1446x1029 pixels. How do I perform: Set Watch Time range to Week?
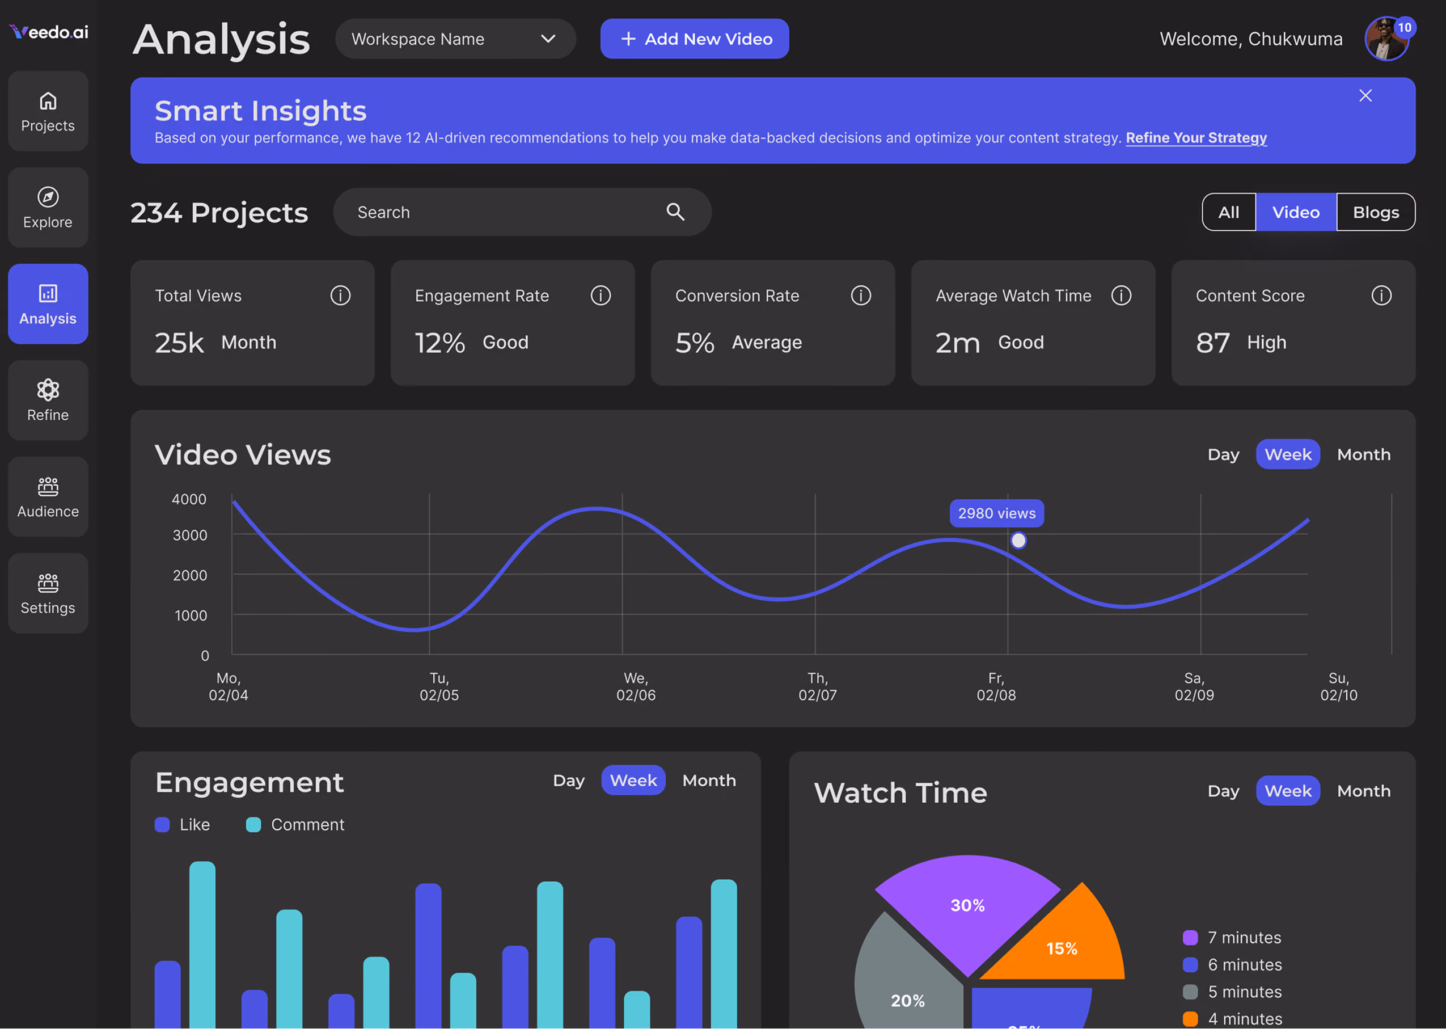[1288, 791]
